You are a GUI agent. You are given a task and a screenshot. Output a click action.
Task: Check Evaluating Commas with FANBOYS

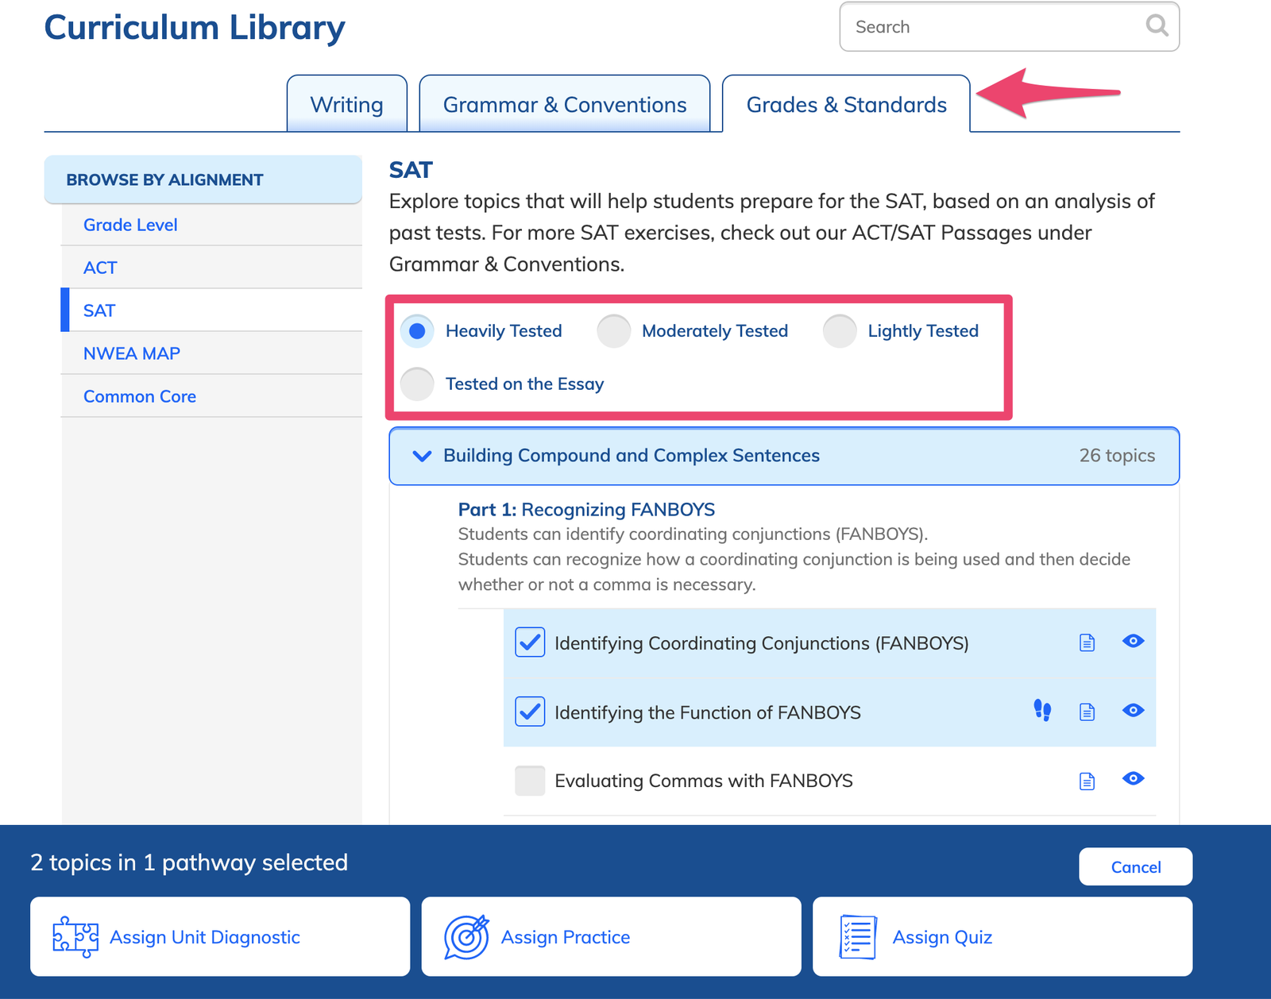pyautogui.click(x=530, y=781)
